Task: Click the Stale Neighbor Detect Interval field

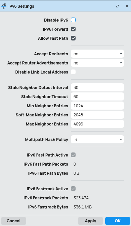Action: click(97, 87)
